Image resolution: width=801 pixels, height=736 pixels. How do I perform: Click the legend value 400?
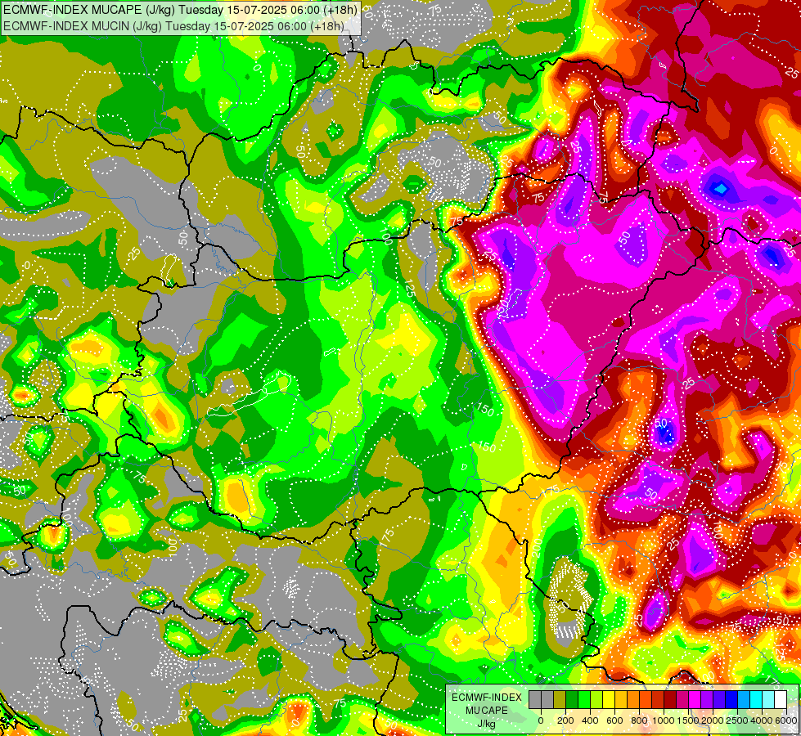point(590,720)
